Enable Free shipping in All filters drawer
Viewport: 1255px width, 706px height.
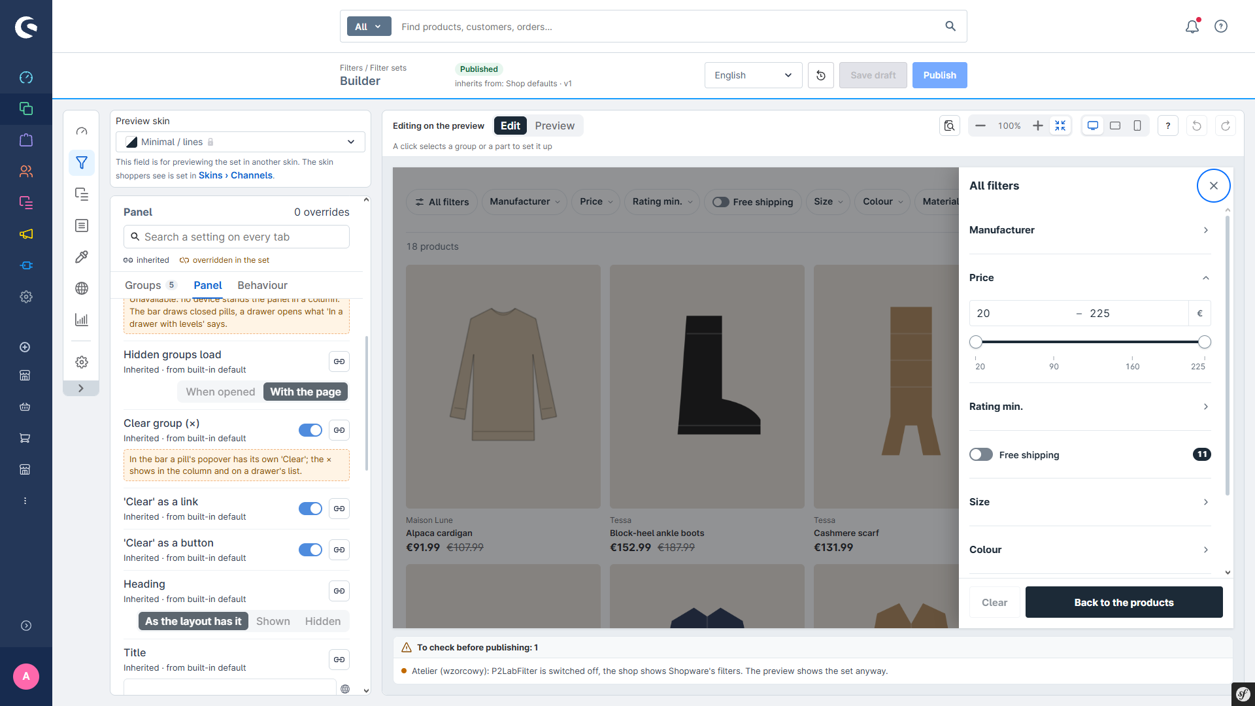pyautogui.click(x=981, y=454)
